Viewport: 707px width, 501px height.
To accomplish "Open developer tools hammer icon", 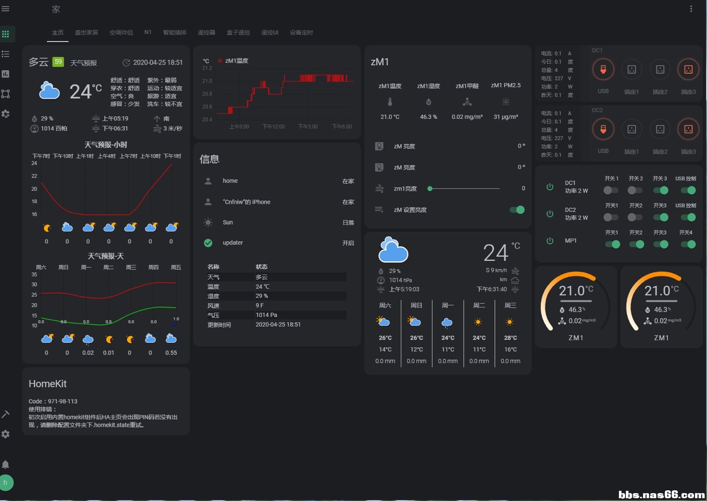I will 6,414.
